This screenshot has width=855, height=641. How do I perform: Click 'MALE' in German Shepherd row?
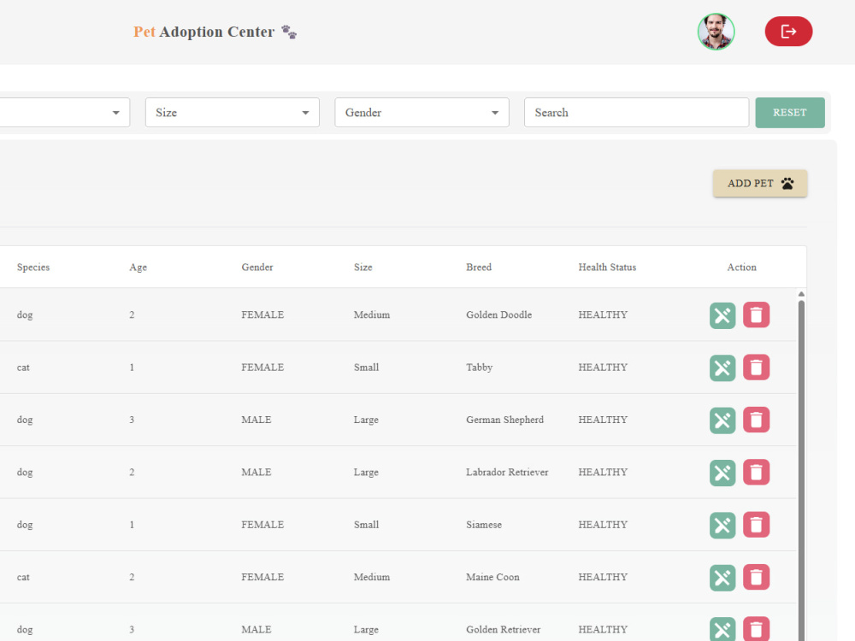pos(256,420)
